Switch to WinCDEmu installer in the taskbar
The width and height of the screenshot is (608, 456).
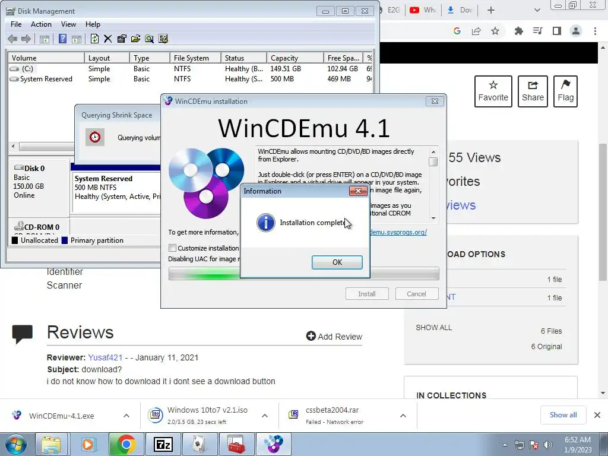click(x=273, y=444)
